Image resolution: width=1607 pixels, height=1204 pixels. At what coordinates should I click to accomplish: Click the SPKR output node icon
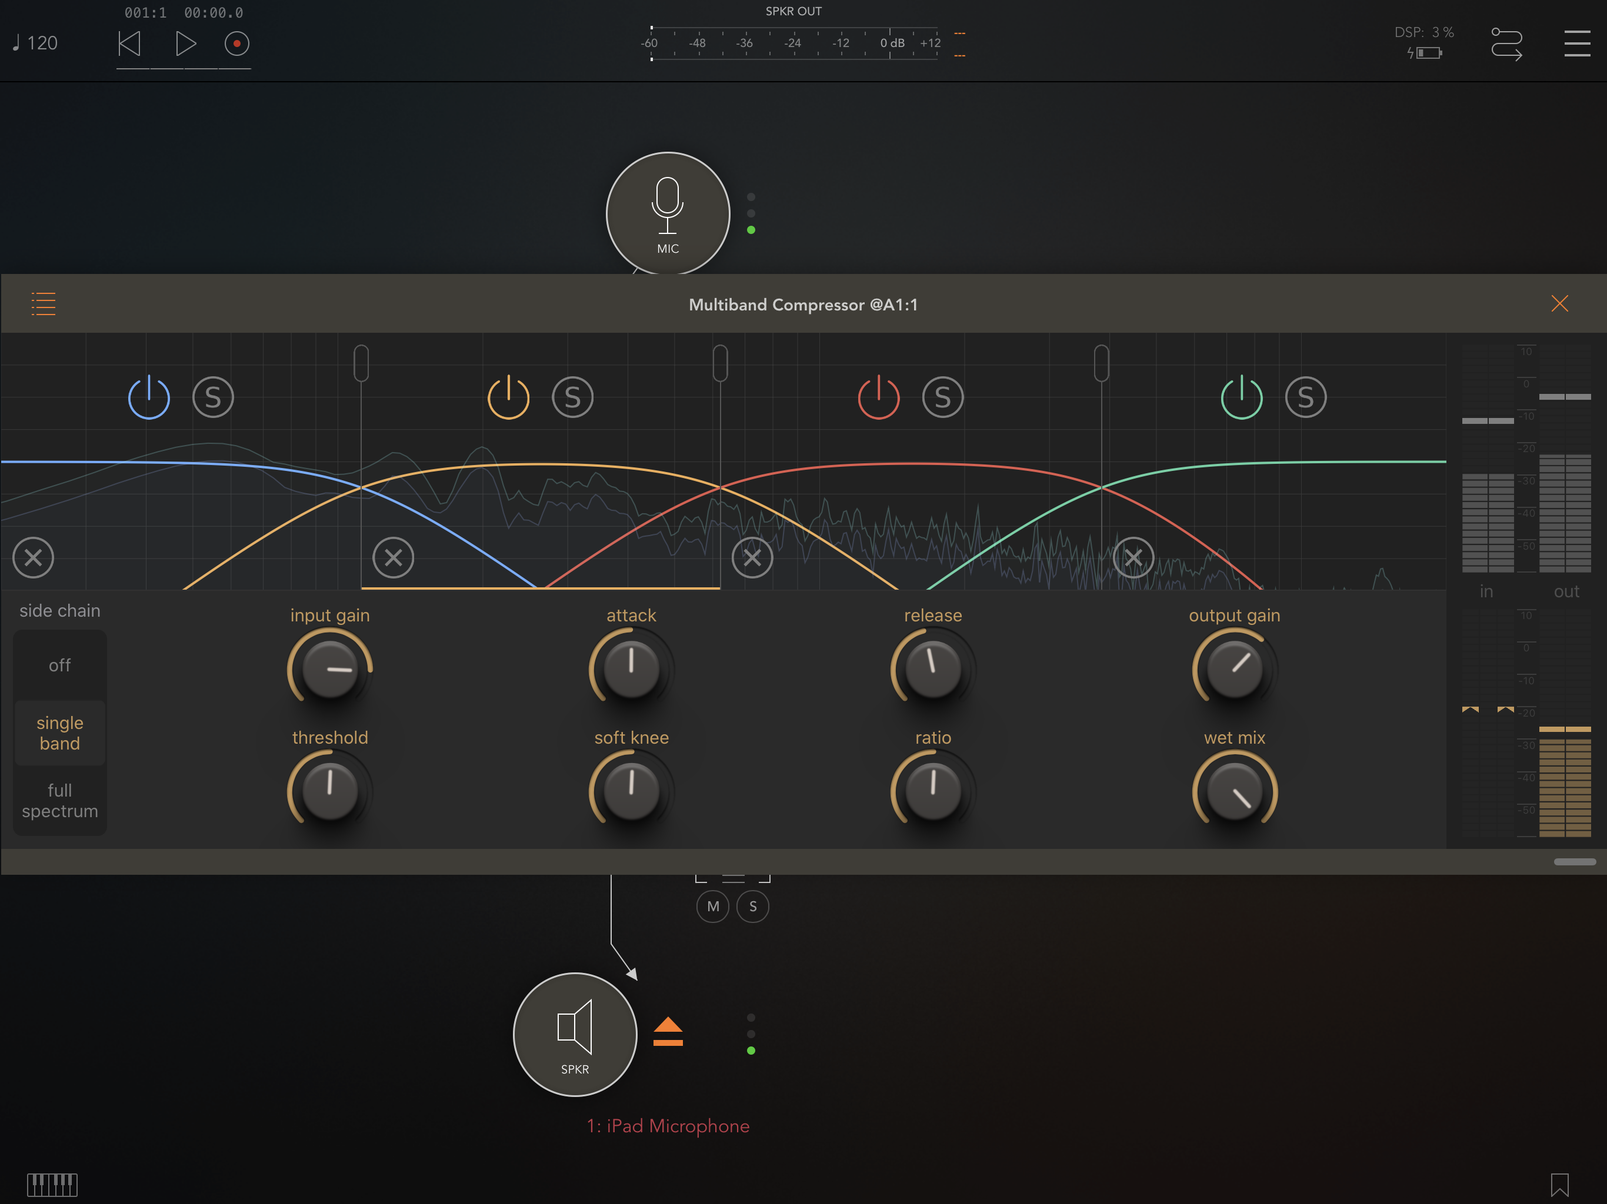575,1034
